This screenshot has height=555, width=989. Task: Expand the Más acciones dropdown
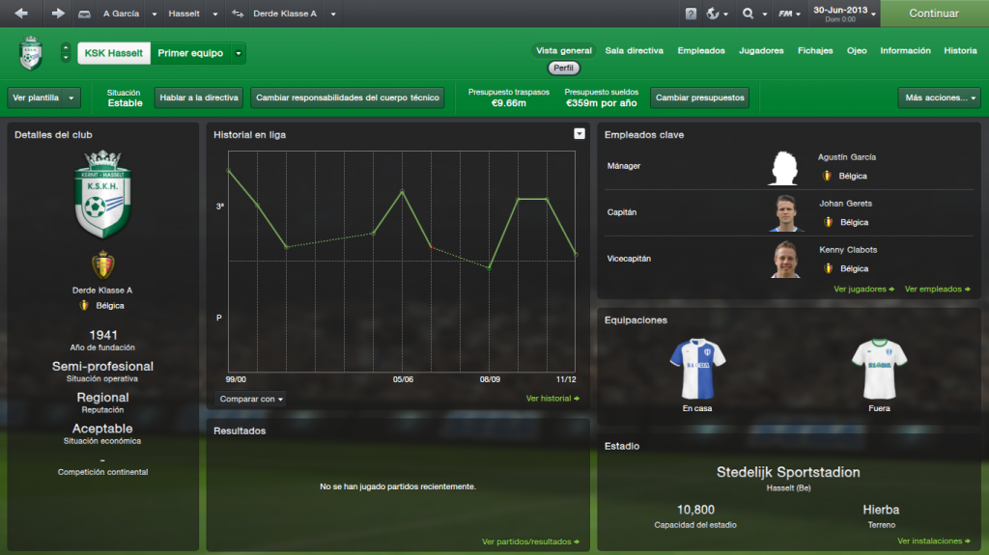pos(939,97)
